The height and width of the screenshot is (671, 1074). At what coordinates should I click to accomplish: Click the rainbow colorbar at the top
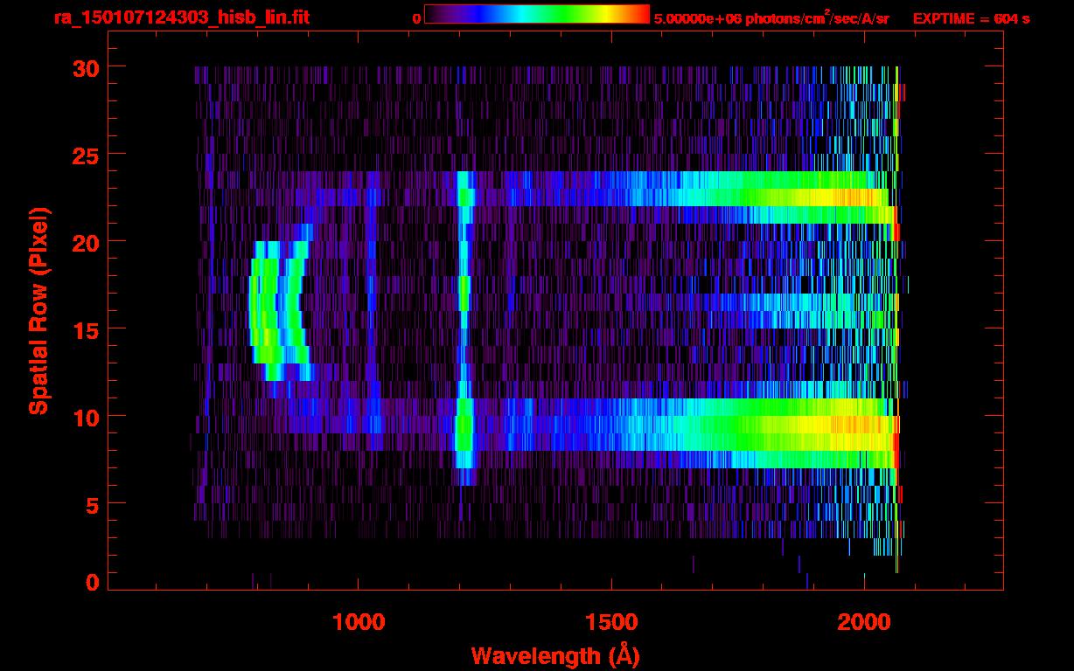pyautogui.click(x=537, y=14)
